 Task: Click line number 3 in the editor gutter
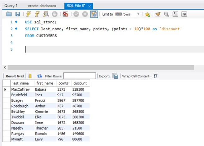(11, 36)
